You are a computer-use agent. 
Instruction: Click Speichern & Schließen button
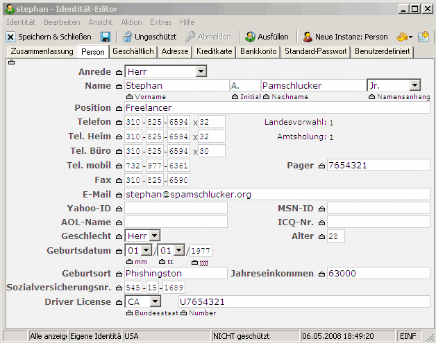coord(49,37)
